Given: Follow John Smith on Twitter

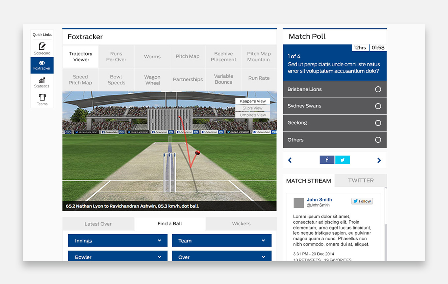Looking at the screenshot, I should pyautogui.click(x=362, y=201).
